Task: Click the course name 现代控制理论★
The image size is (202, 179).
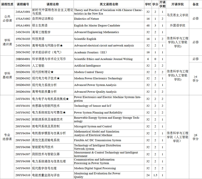Action: (x=43, y=72)
